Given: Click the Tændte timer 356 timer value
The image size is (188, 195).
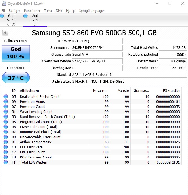Looking at the screenshot, I should 173,68.
